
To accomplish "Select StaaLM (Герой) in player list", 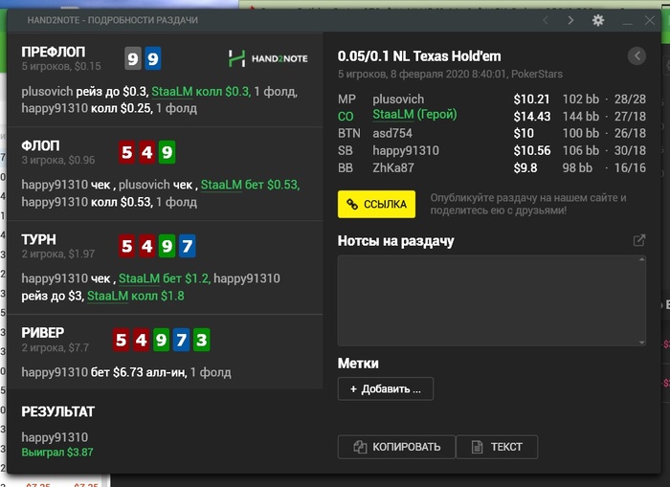I will 414,115.
